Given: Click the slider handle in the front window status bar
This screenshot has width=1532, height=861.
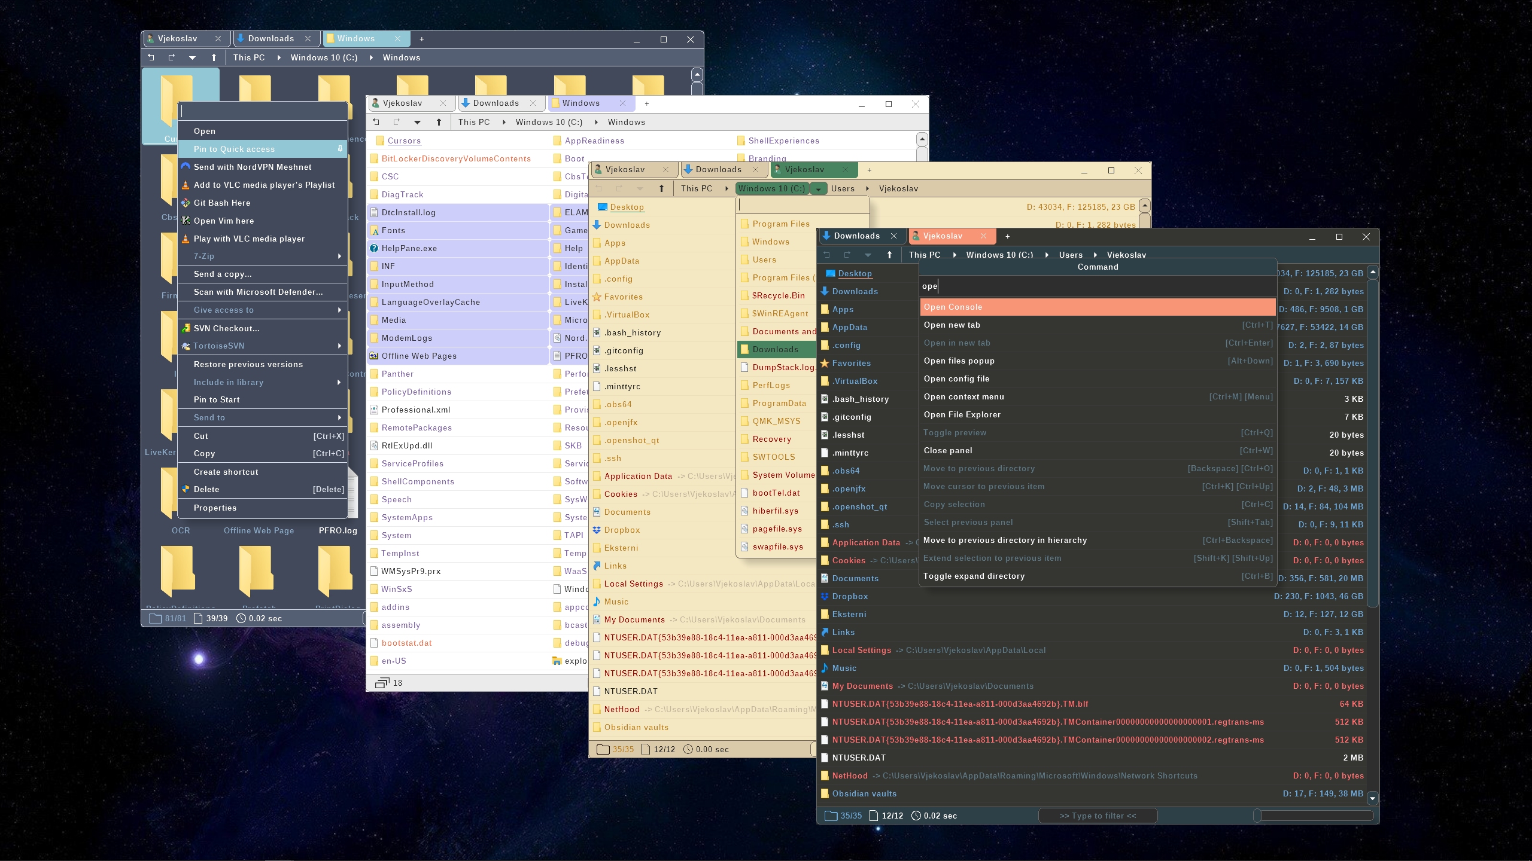Looking at the screenshot, I should coord(1257,816).
